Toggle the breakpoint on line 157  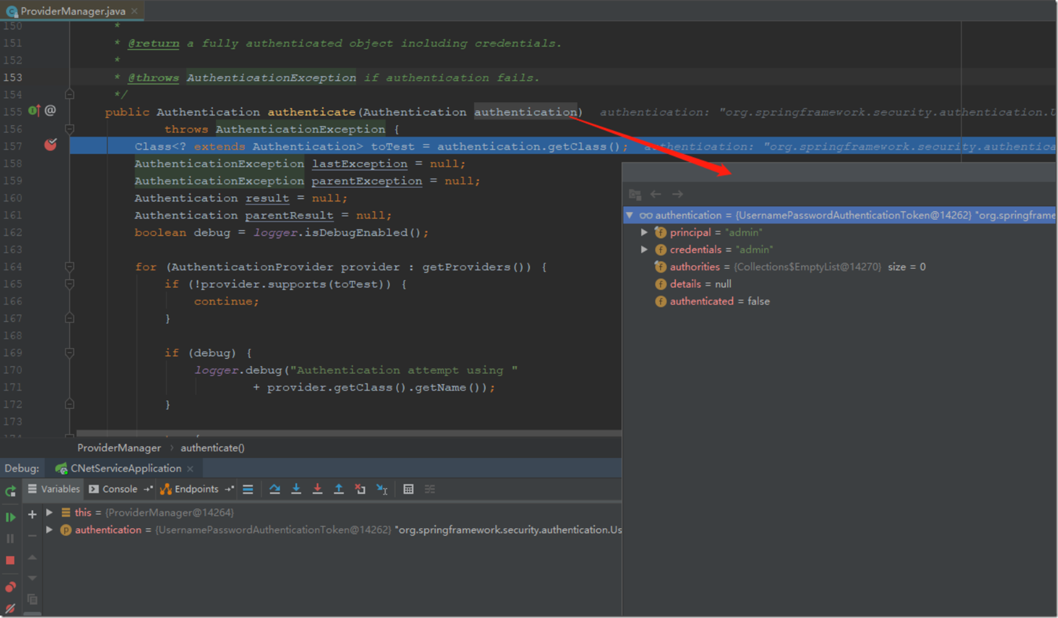50,144
